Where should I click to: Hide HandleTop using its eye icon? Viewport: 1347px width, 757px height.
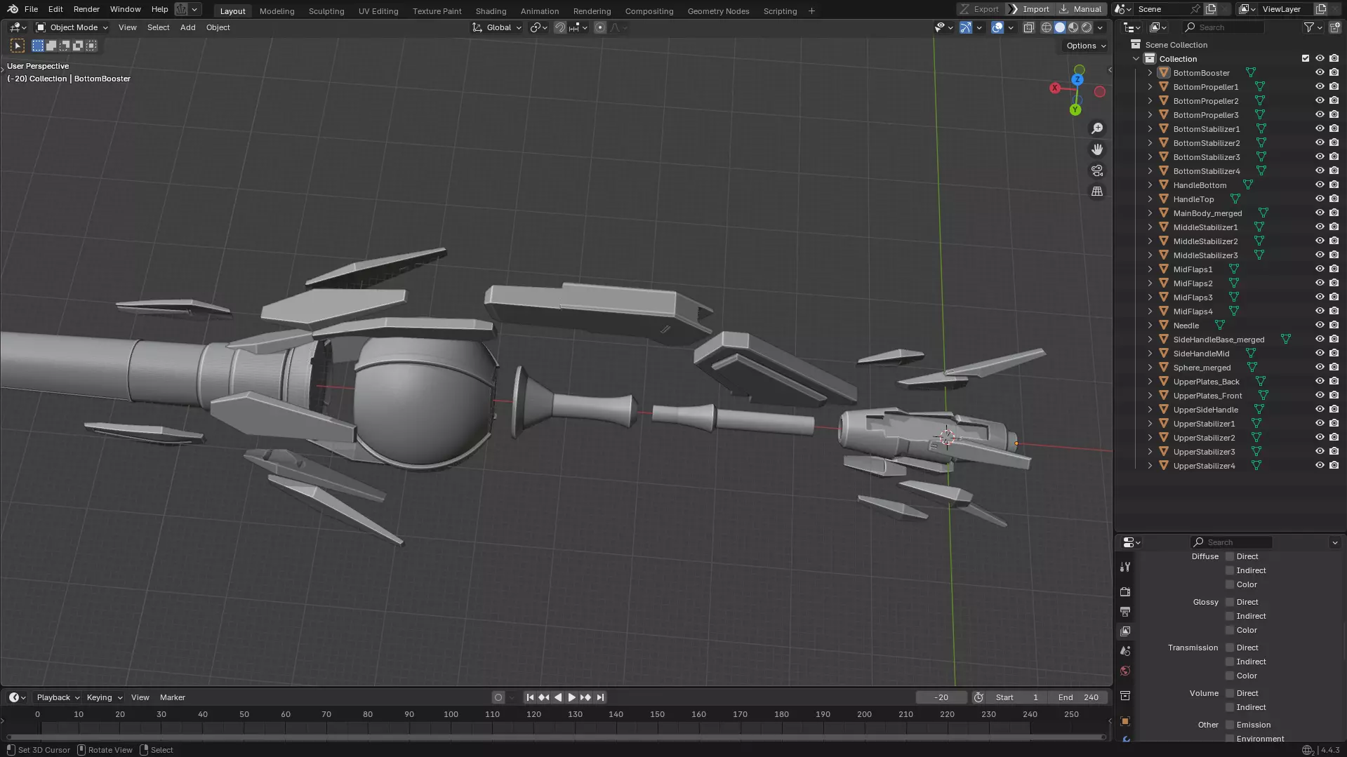tap(1320, 199)
